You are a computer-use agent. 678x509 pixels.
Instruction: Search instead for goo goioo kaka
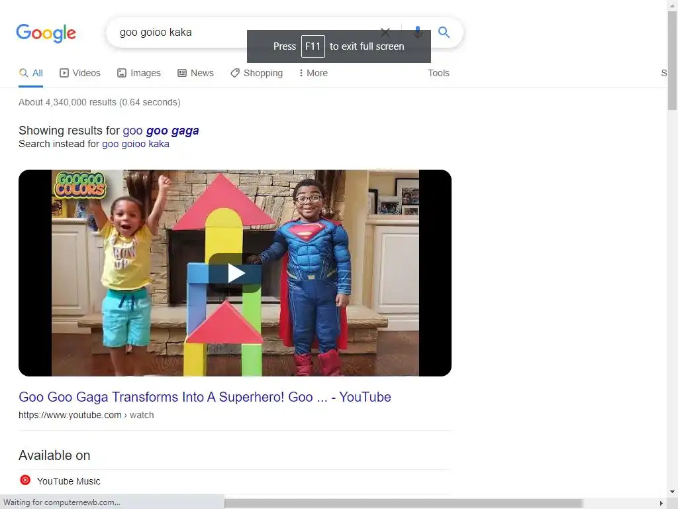[136, 144]
